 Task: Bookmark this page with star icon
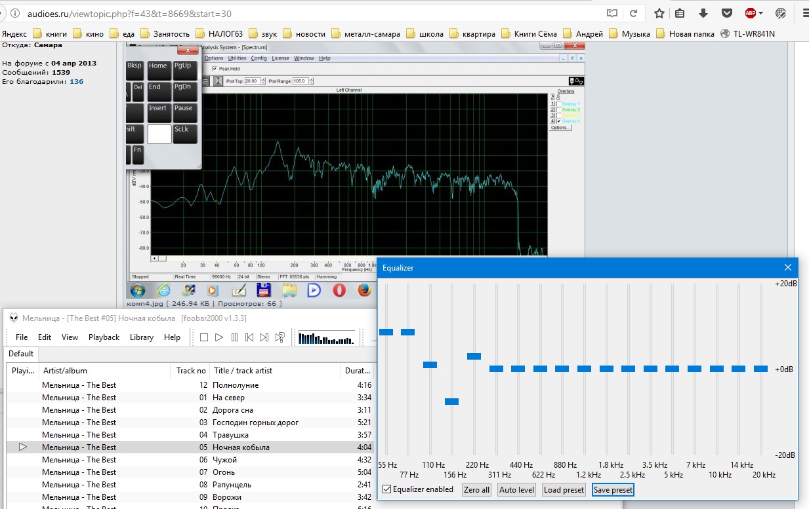(659, 13)
